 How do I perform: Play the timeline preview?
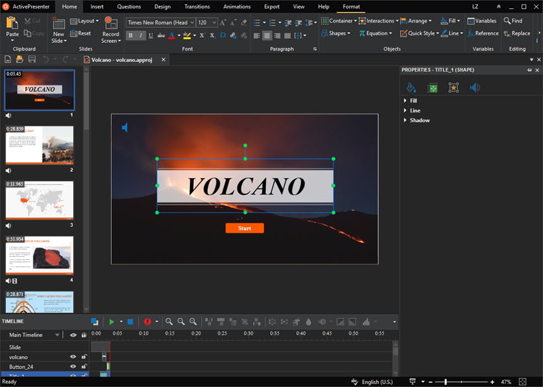click(x=112, y=322)
